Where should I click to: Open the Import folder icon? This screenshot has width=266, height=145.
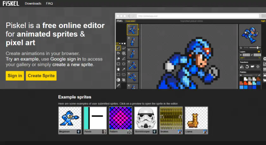coord(264,80)
